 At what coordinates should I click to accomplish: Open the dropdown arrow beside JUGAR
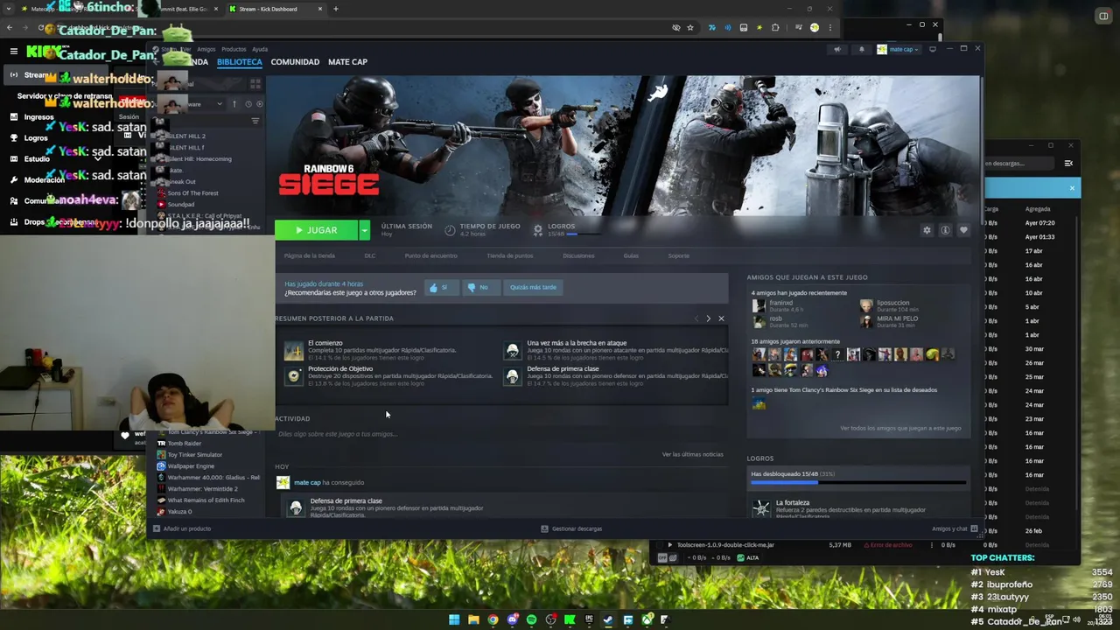point(364,230)
